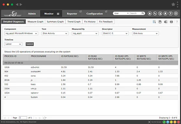Switch to the Measure Graph tab

point(35,22)
